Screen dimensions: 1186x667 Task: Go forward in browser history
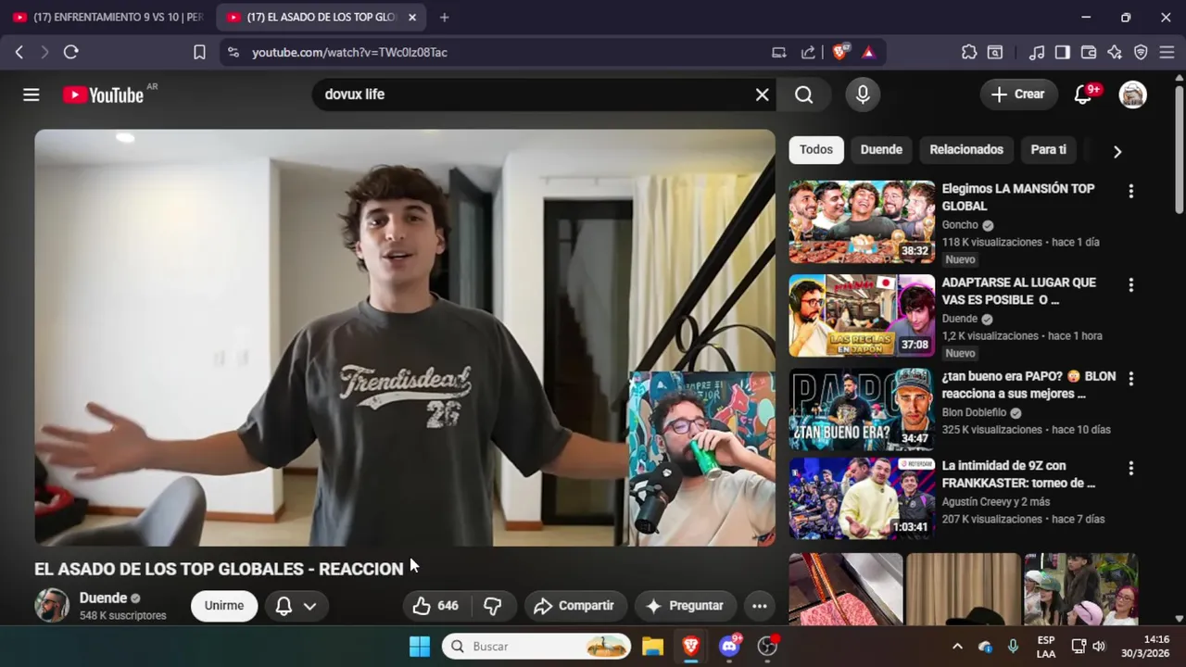click(44, 53)
